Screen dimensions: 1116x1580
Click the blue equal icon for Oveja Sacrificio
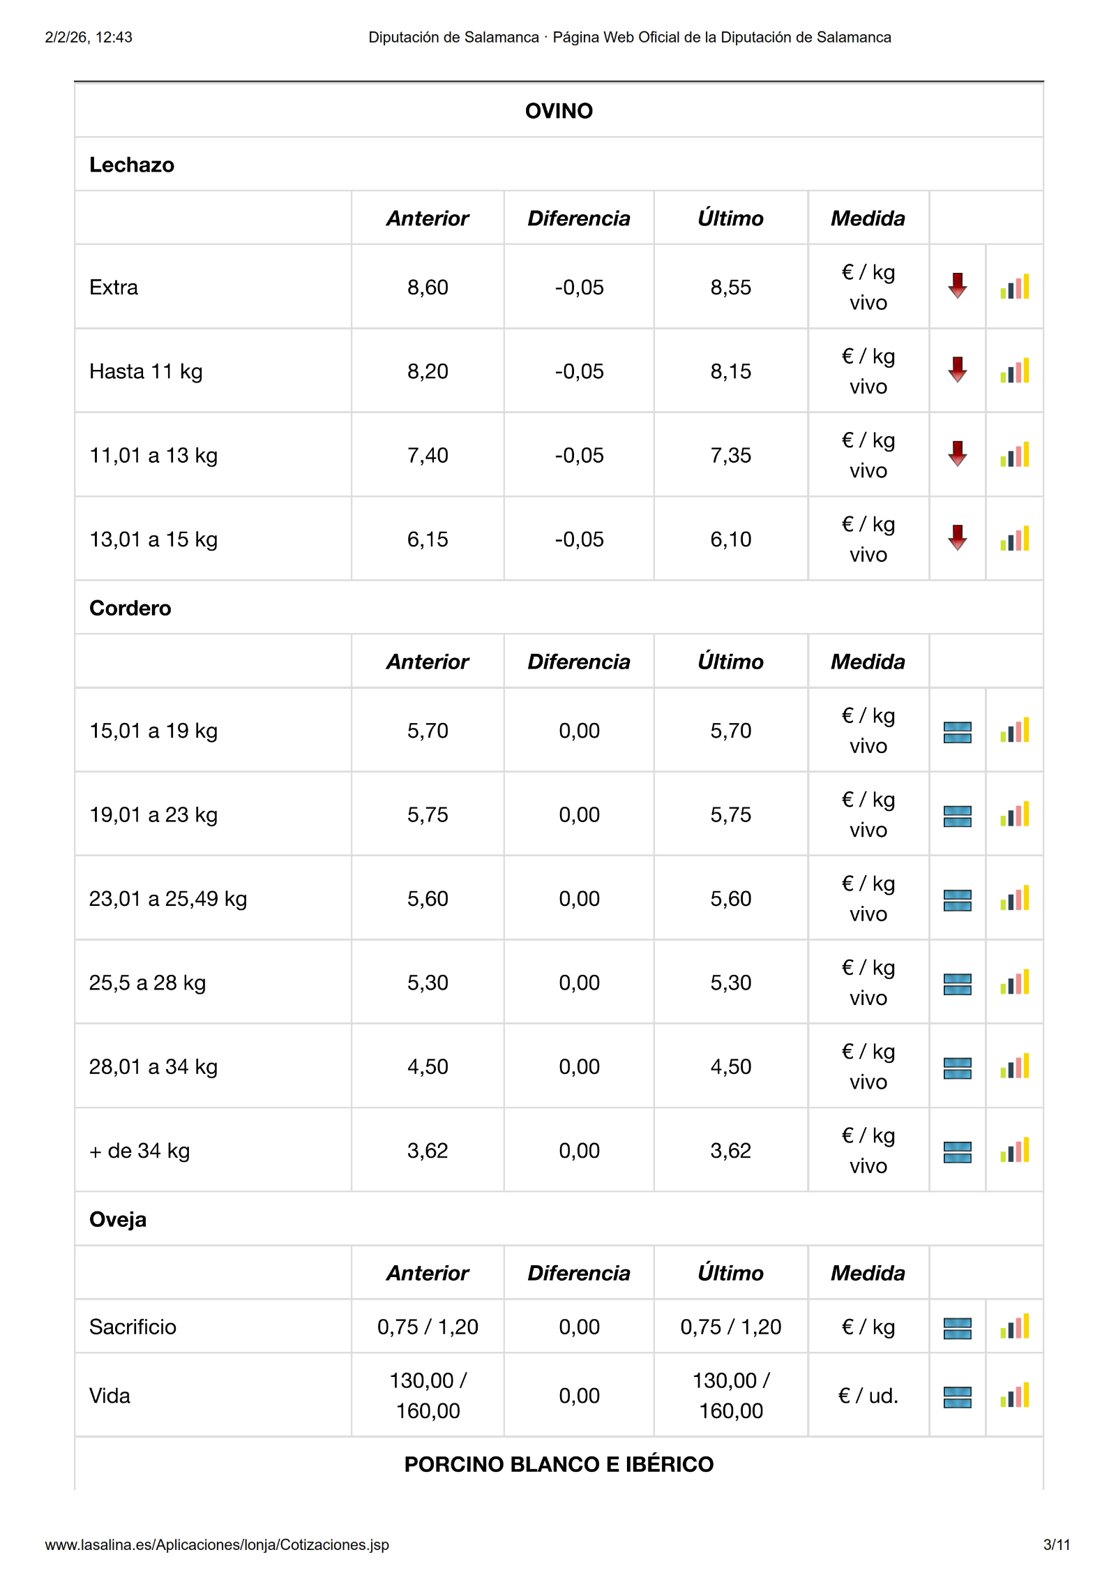(957, 1328)
